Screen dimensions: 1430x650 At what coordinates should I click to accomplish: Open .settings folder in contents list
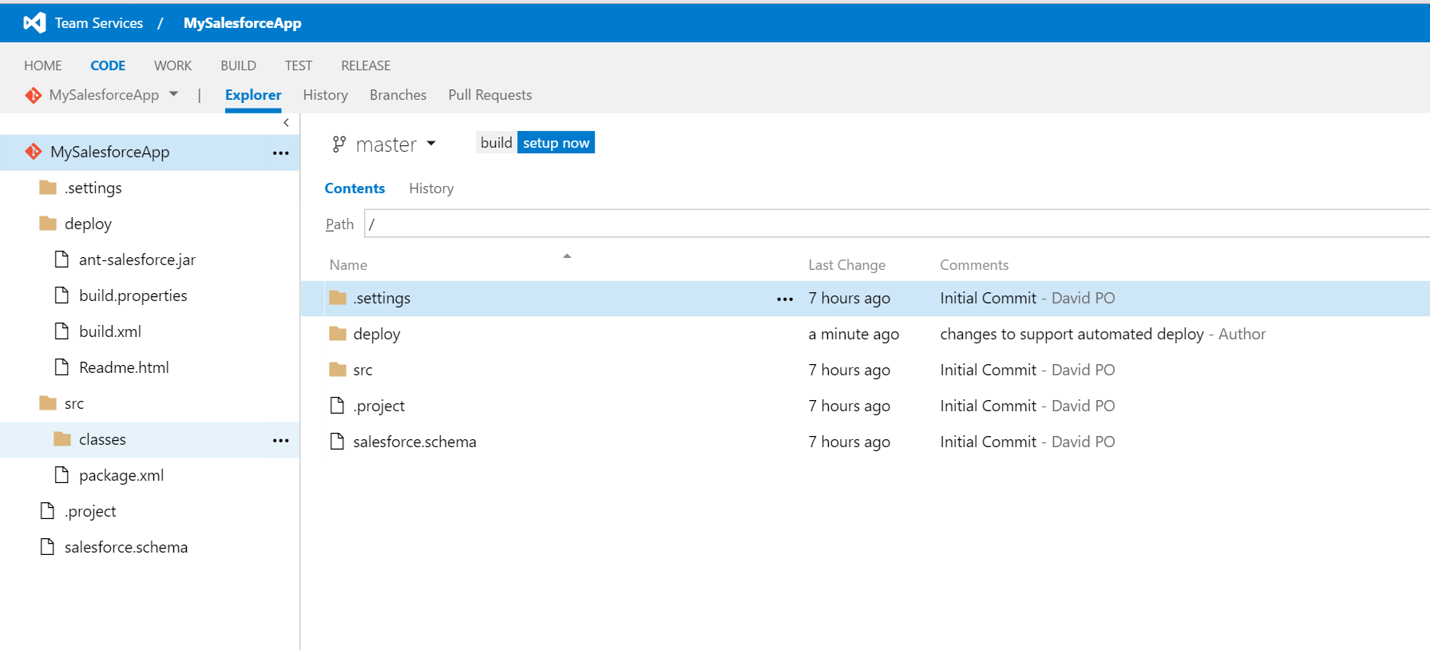coord(382,299)
